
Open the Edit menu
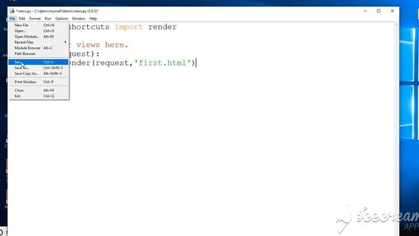pos(22,18)
